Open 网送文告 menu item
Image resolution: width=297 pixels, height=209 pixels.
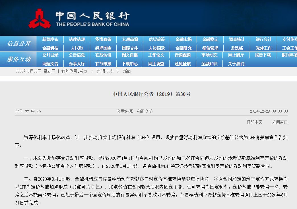pos(50,64)
